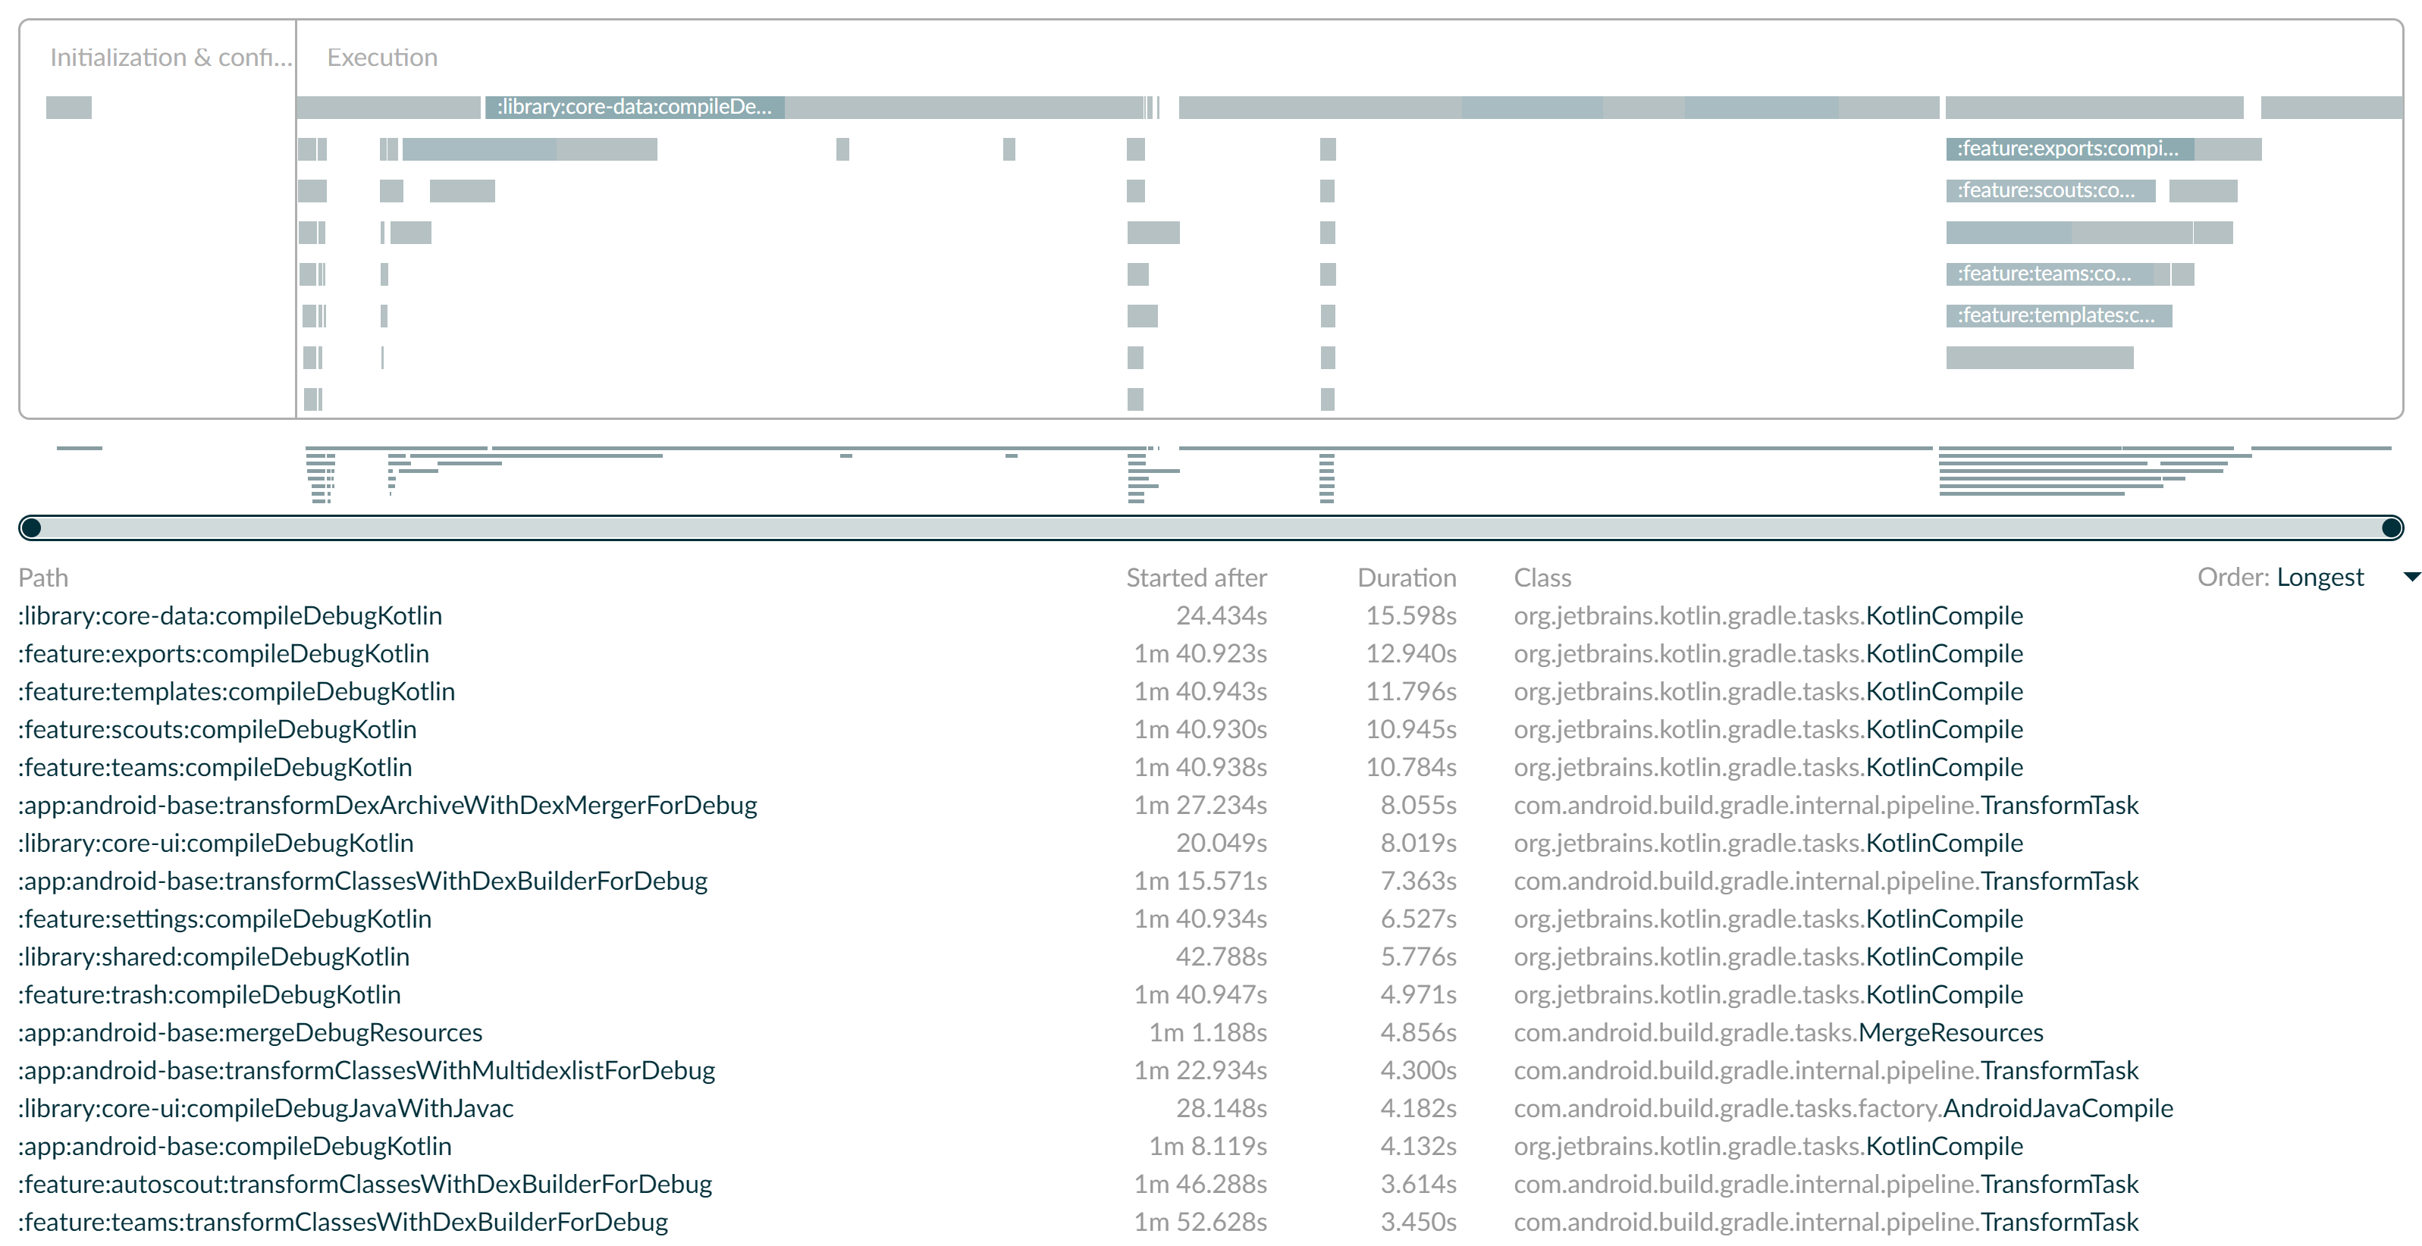Click the initialization phase task bar
2422x1246 pixels.
click(x=69, y=107)
